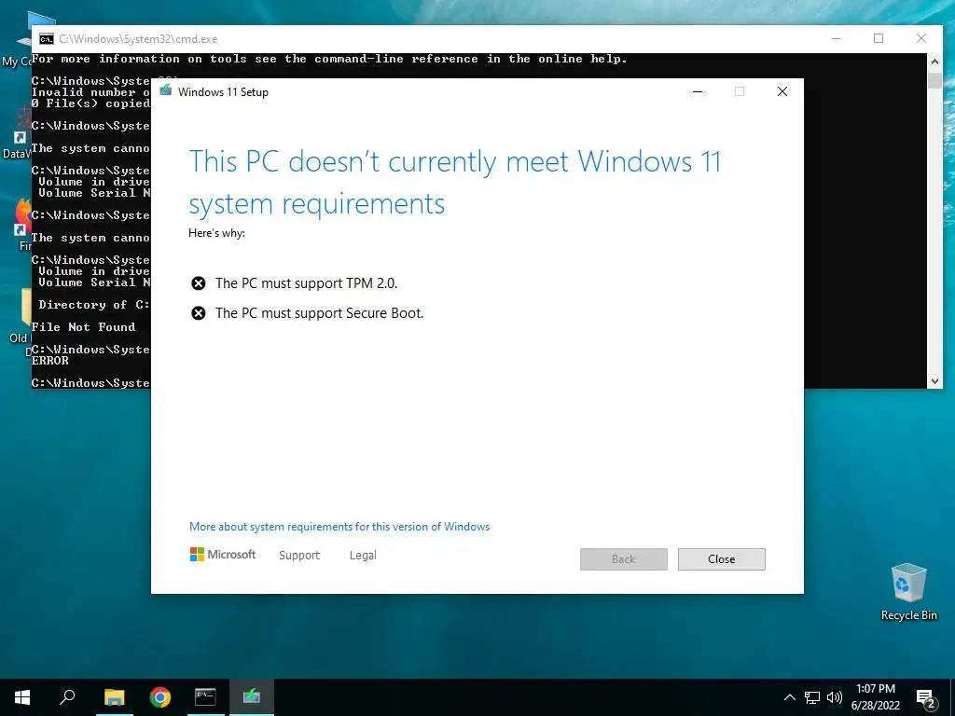Show hidden system tray icons
The width and height of the screenshot is (955, 716).
(789, 697)
